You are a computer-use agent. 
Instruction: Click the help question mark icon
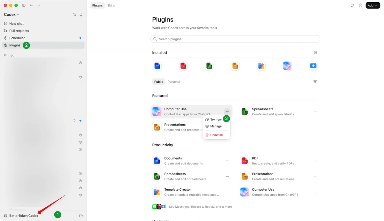tap(81, 216)
